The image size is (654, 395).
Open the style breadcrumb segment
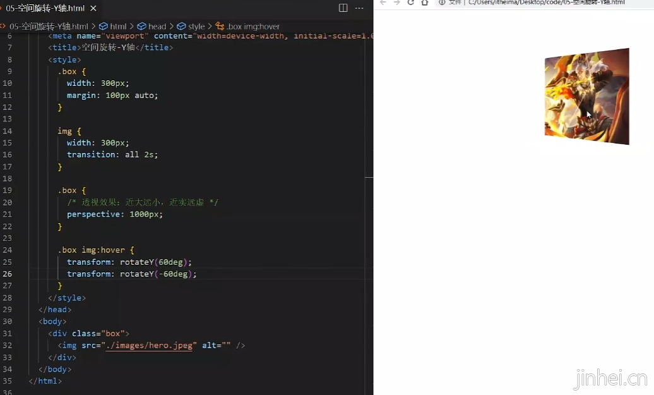click(191, 27)
